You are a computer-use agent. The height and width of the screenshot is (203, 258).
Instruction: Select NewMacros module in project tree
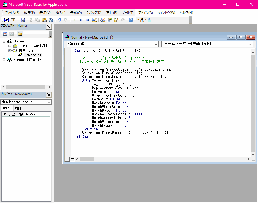point(32,55)
